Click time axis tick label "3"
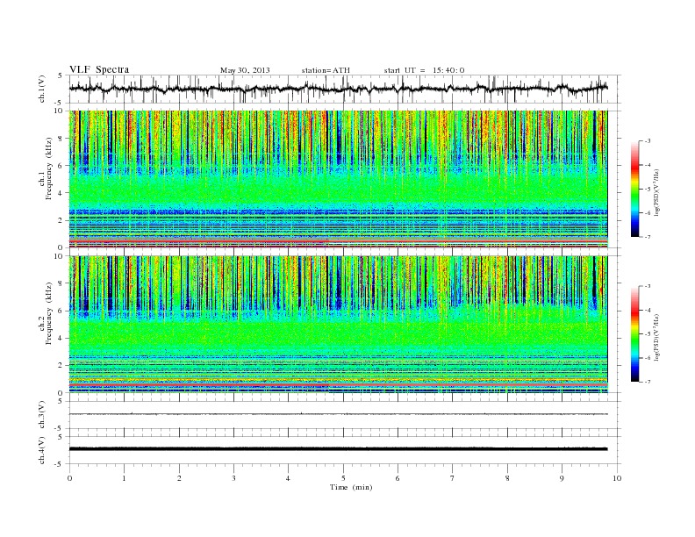Viewport: 695px width, 537px height. 233,478
